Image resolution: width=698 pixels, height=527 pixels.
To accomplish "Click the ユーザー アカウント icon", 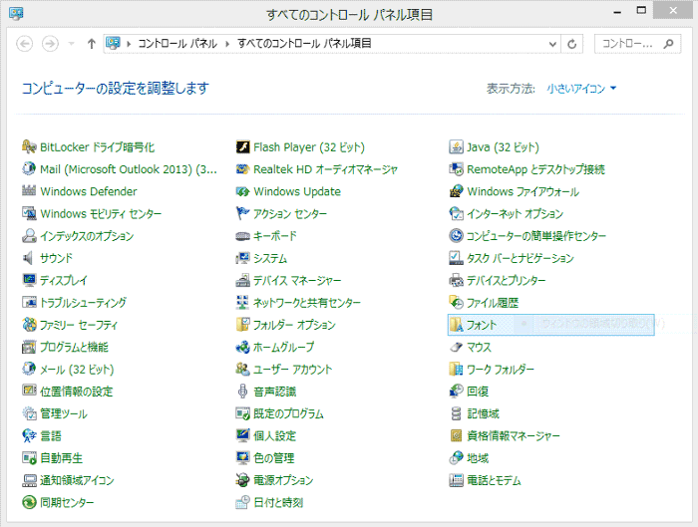I will pos(242,370).
